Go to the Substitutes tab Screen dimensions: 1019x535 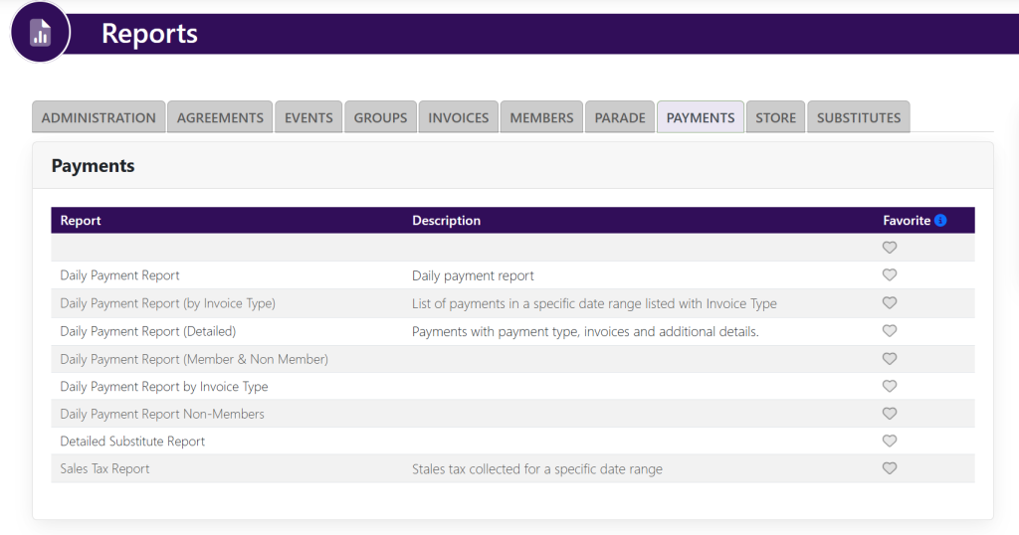coord(858,117)
